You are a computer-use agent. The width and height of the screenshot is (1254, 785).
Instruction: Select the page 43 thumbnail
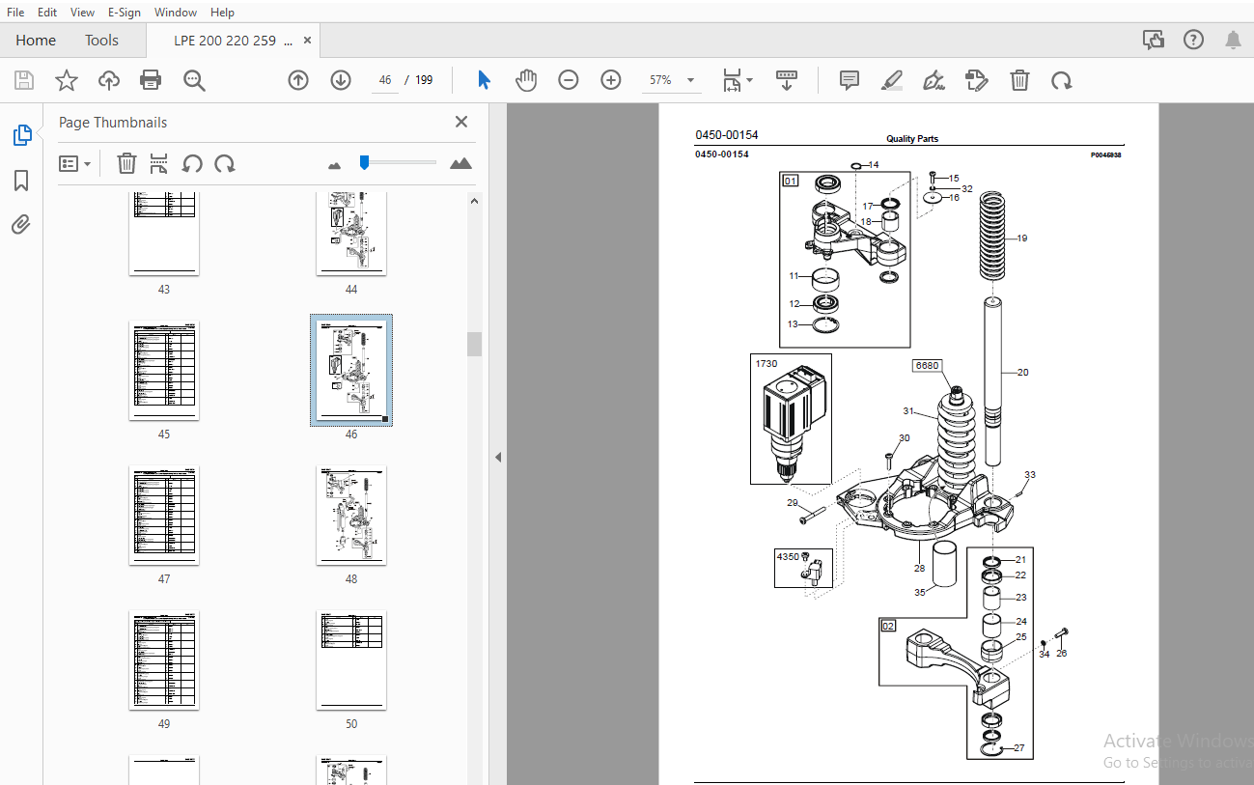click(x=164, y=234)
